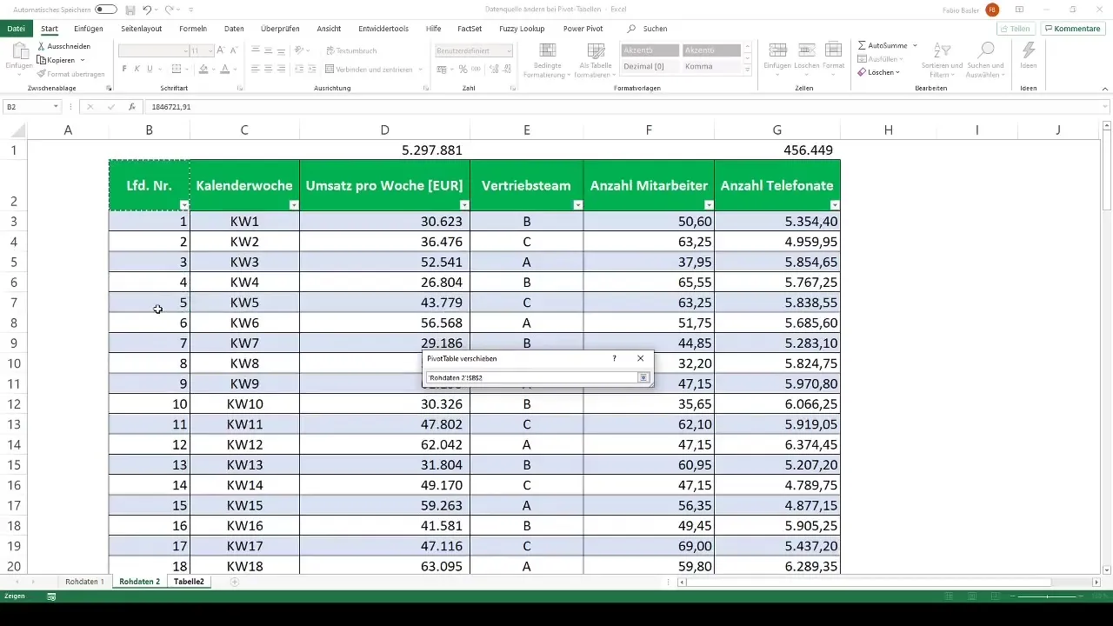The image size is (1113, 626).
Task: Select cell with value 62.042
Action: 384,444
